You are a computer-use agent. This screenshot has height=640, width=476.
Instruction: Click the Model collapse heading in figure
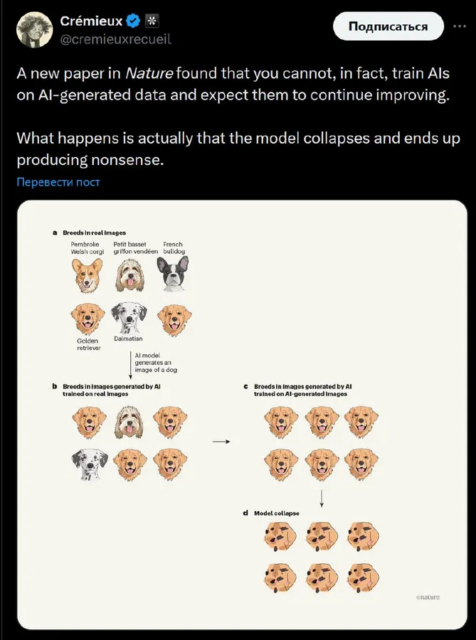click(x=276, y=513)
